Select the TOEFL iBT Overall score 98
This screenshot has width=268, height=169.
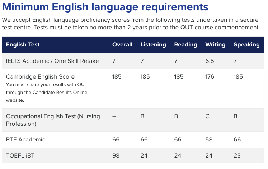tap(116, 155)
